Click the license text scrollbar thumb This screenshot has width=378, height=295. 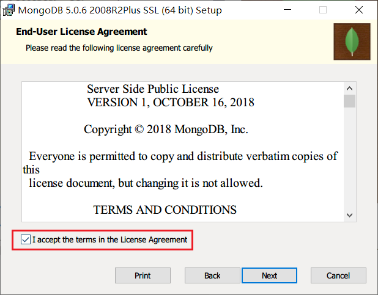[349, 101]
